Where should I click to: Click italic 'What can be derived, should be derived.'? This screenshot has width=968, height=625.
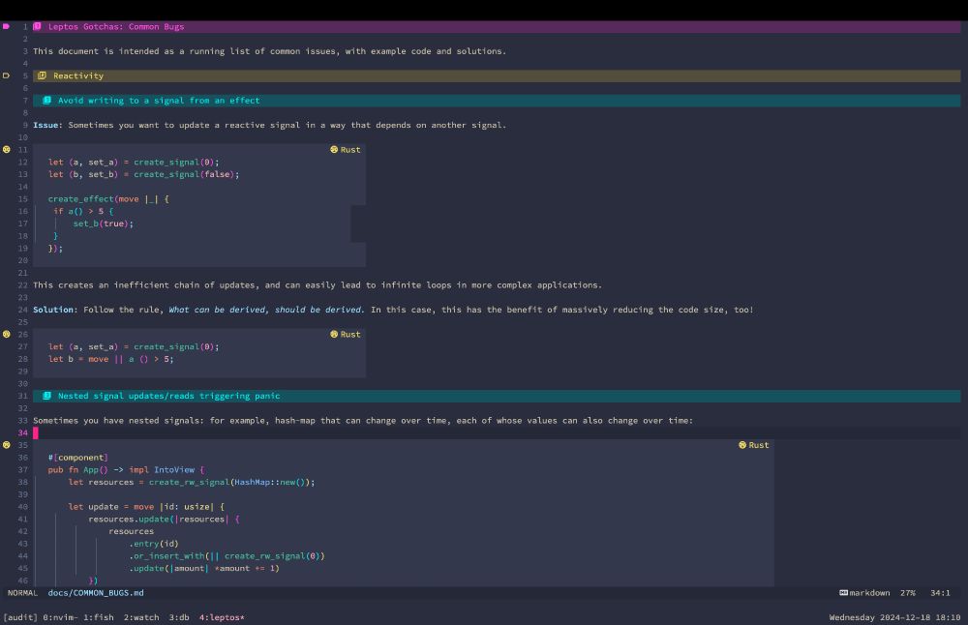pyautogui.click(x=267, y=310)
